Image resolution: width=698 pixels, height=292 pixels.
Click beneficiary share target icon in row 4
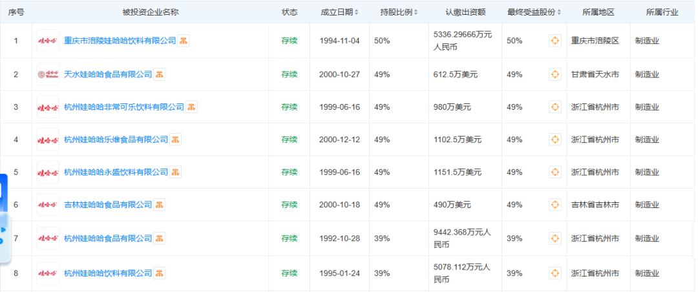click(555, 140)
